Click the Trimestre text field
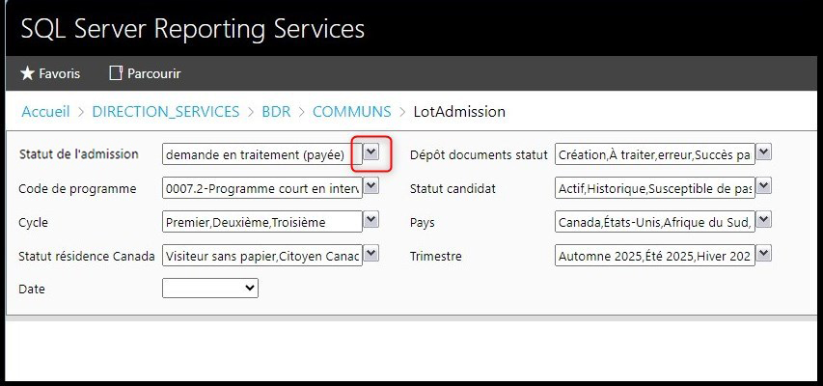 coord(654,256)
